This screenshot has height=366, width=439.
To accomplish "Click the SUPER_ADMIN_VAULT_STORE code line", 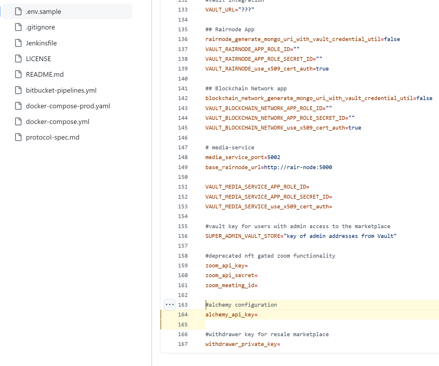I will [301, 236].
